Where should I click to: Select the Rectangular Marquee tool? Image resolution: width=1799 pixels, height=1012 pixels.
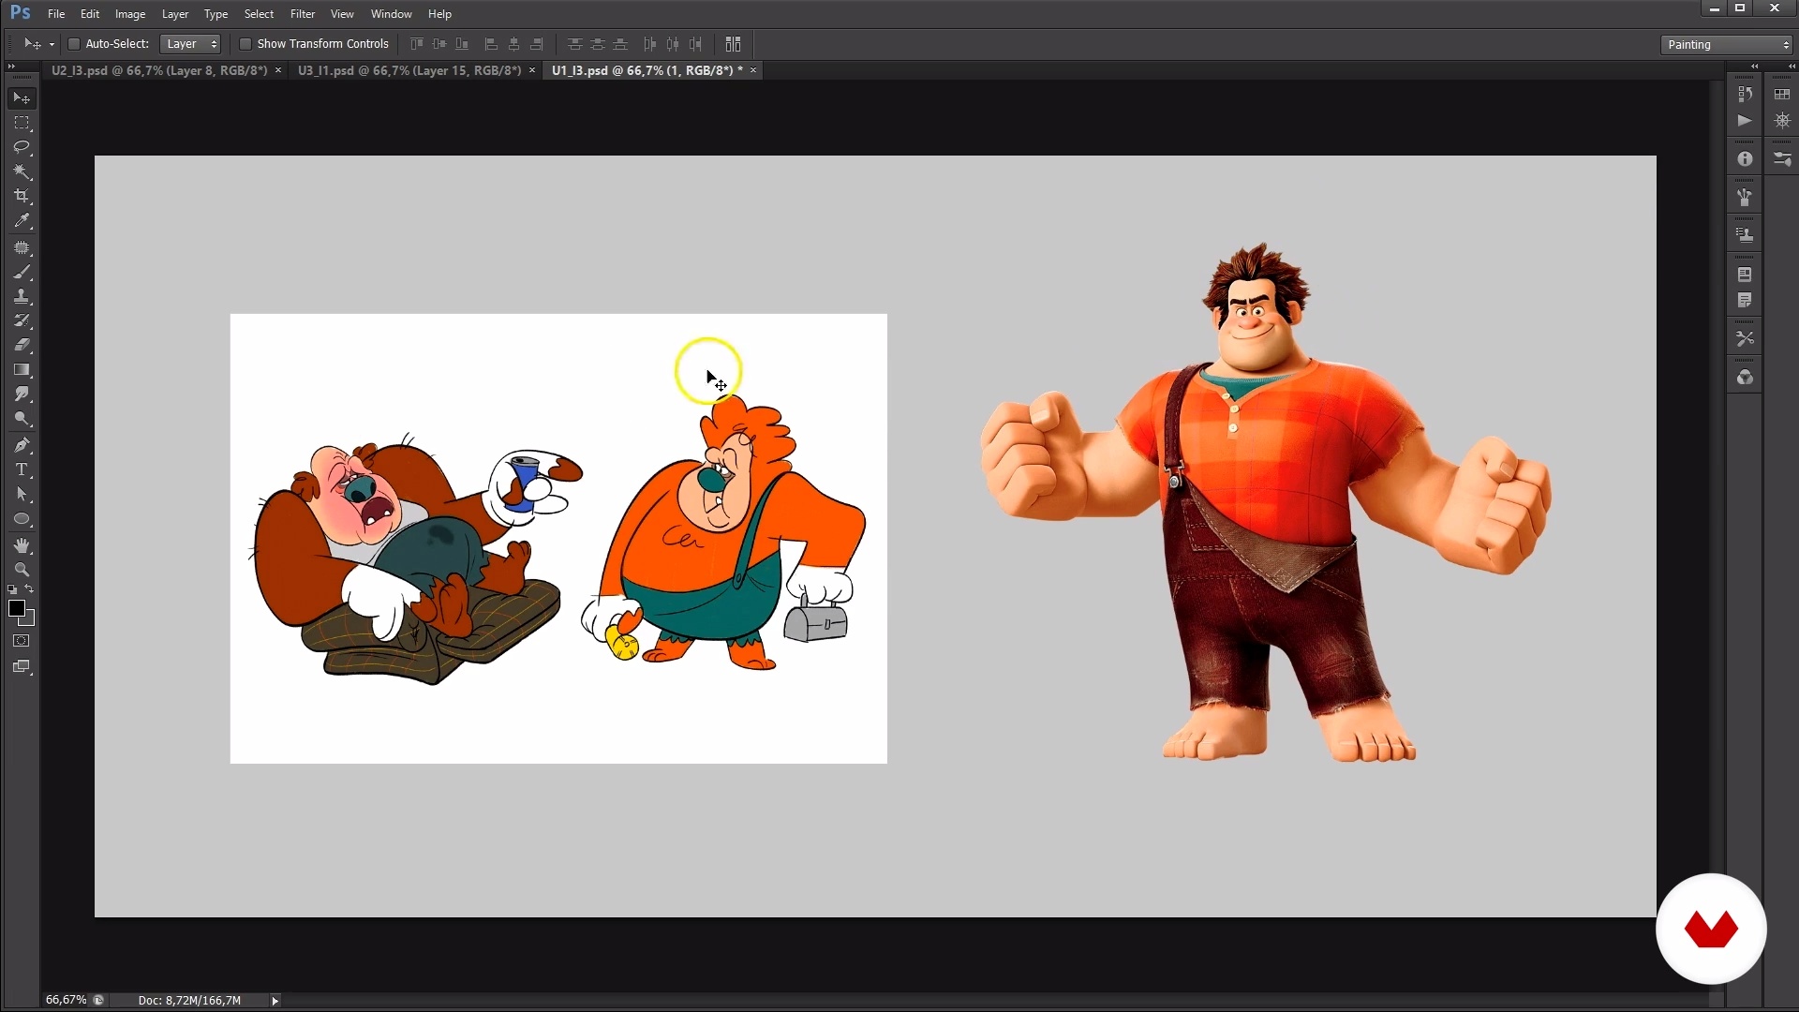(x=22, y=123)
